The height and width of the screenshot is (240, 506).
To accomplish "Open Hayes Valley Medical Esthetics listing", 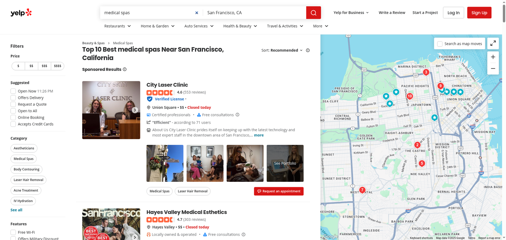I will tap(187, 212).
